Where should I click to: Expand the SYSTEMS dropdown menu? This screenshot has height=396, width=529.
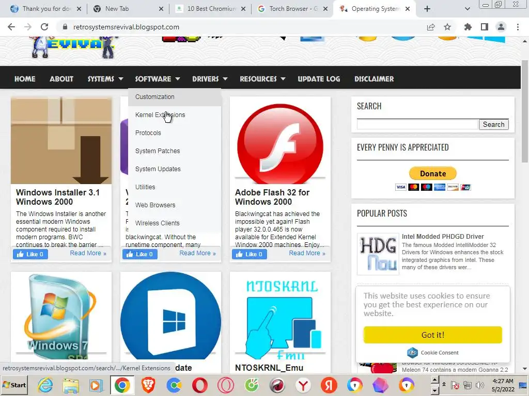pyautogui.click(x=105, y=79)
